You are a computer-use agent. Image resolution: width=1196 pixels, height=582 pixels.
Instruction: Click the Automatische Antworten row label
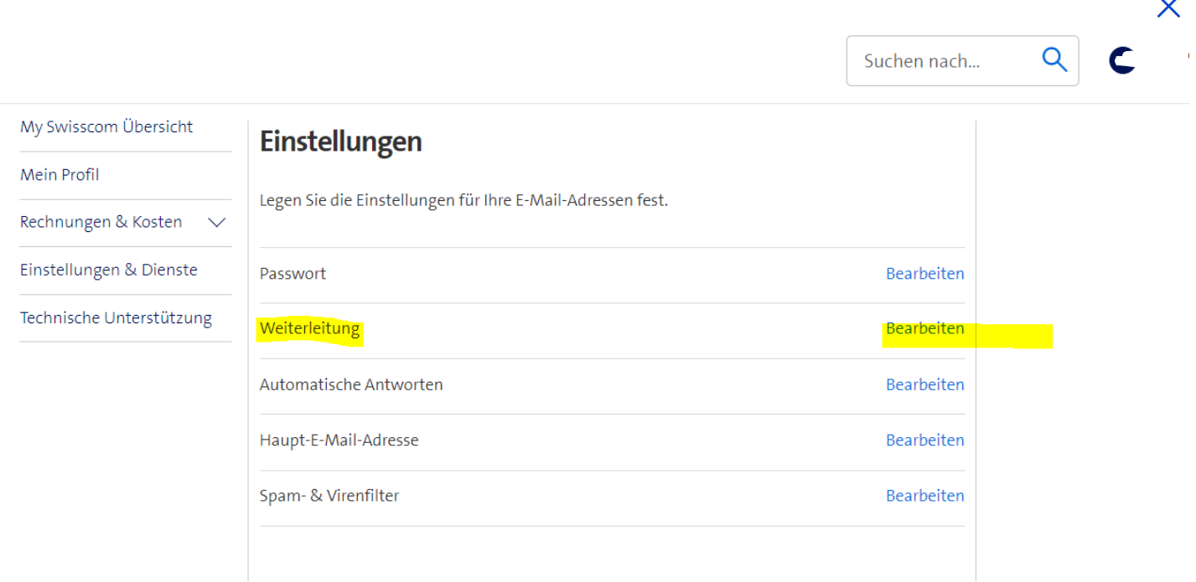(x=351, y=385)
